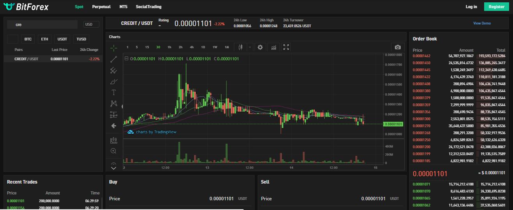
Task: Switch chart interval to 4h
Action: [x=192, y=47]
